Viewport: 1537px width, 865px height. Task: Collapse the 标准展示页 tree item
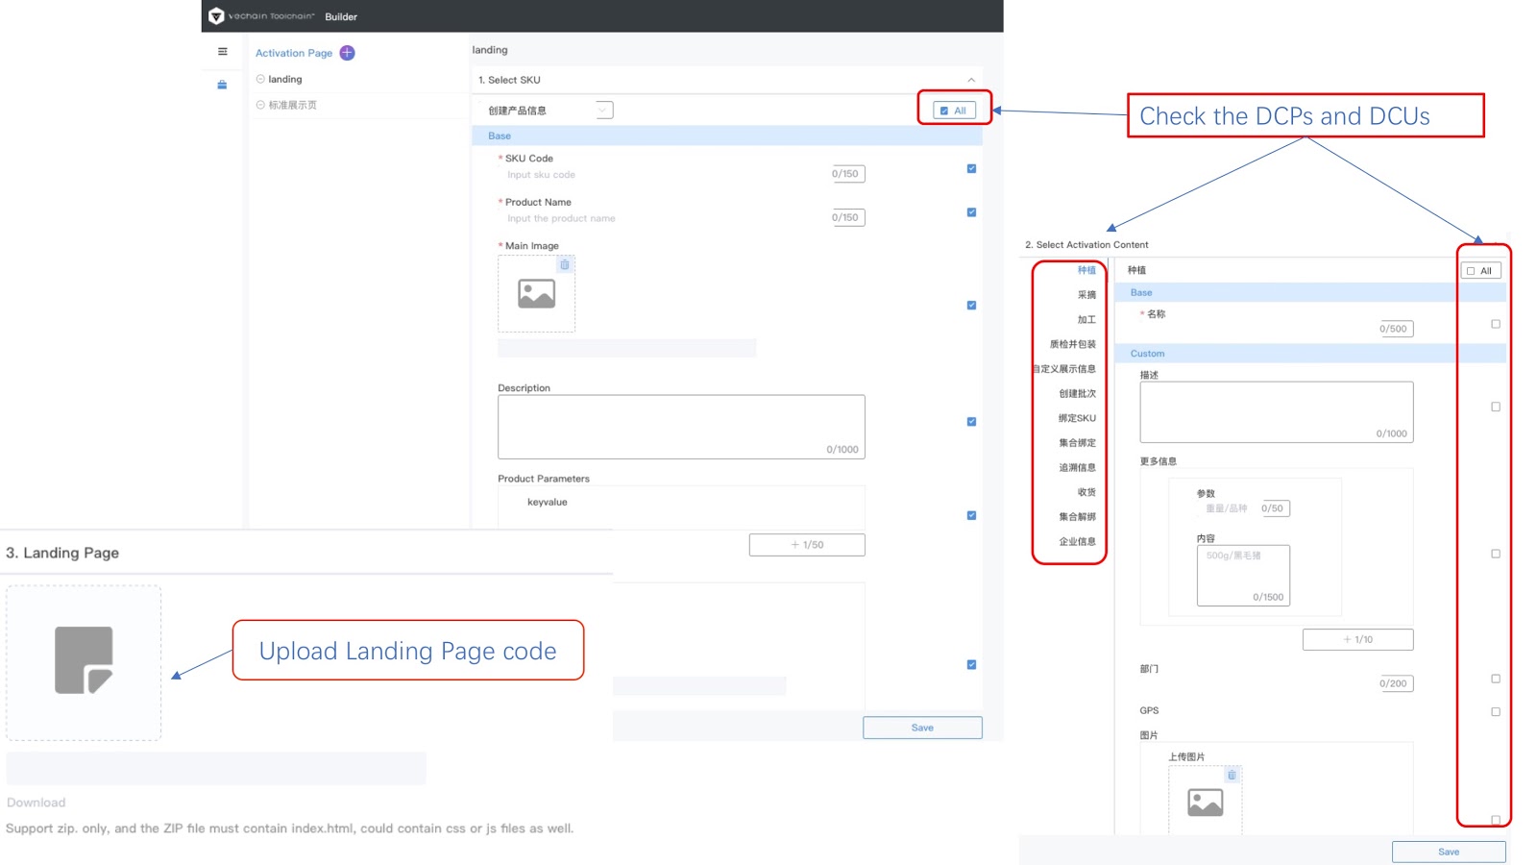click(260, 105)
